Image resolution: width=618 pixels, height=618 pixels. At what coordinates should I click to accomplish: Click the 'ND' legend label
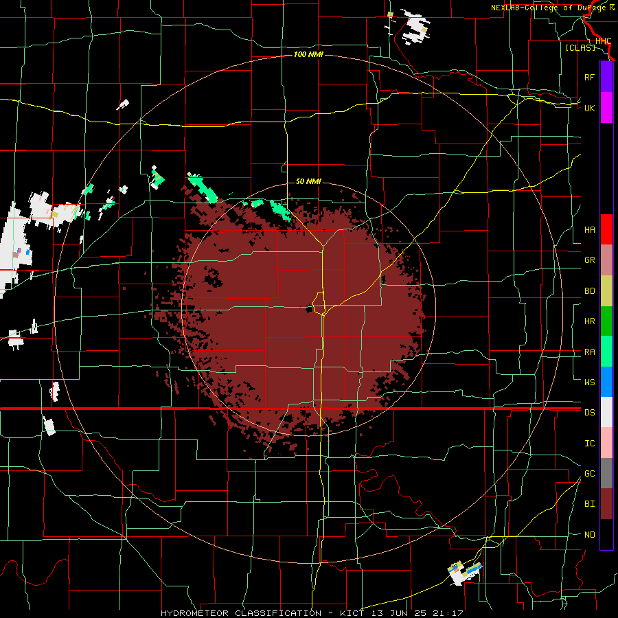pyautogui.click(x=589, y=534)
